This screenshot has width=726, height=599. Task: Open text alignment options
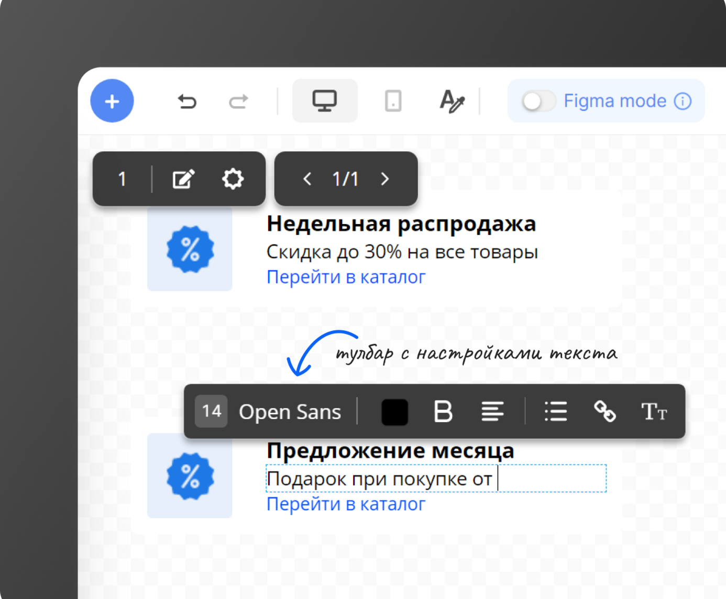492,412
